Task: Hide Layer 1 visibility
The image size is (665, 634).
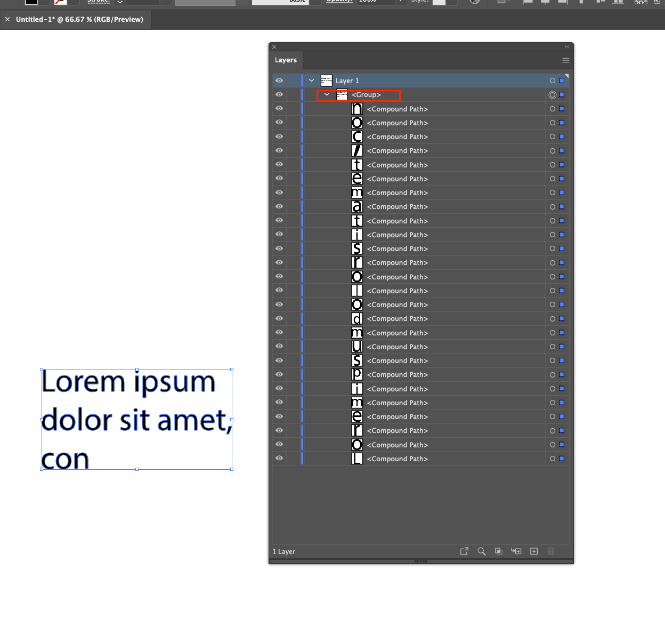Action: 279,80
